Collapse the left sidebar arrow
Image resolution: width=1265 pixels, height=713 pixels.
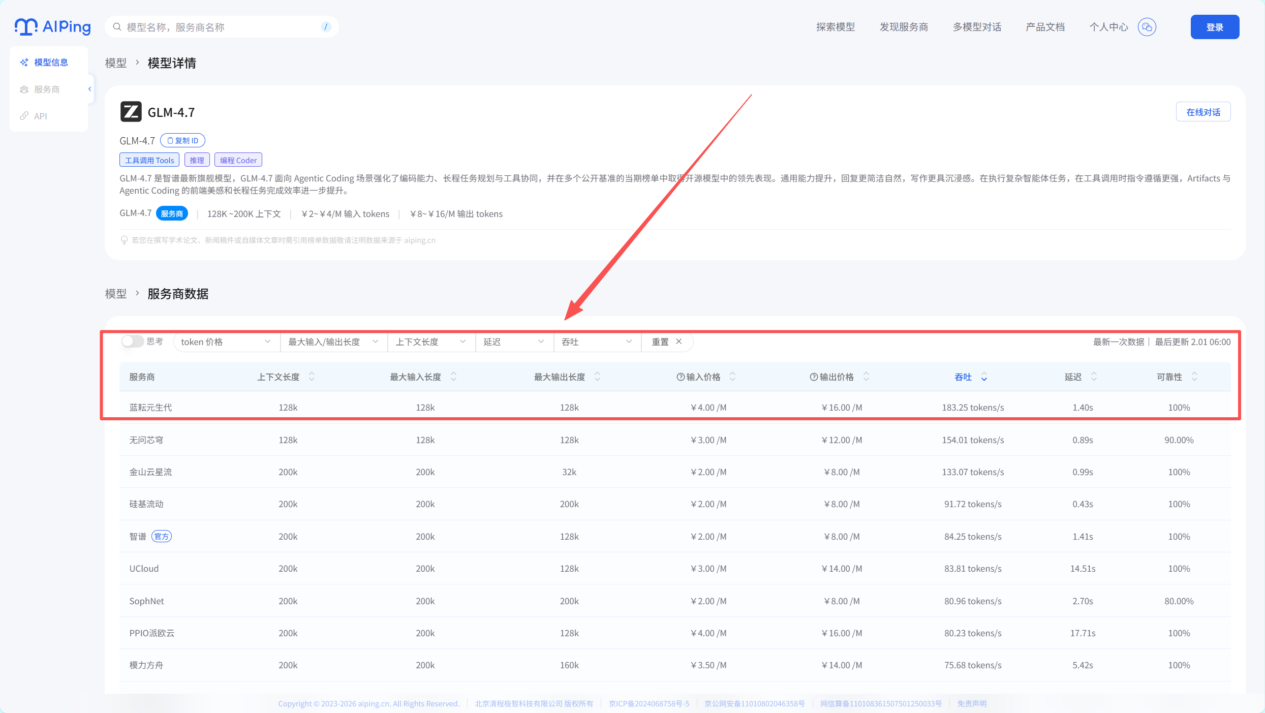[x=90, y=89]
